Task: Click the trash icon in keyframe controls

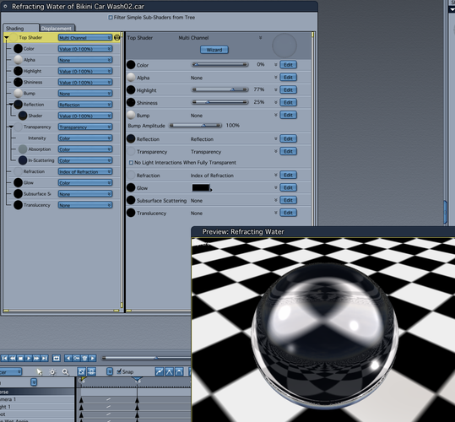Action: [x=84, y=358]
